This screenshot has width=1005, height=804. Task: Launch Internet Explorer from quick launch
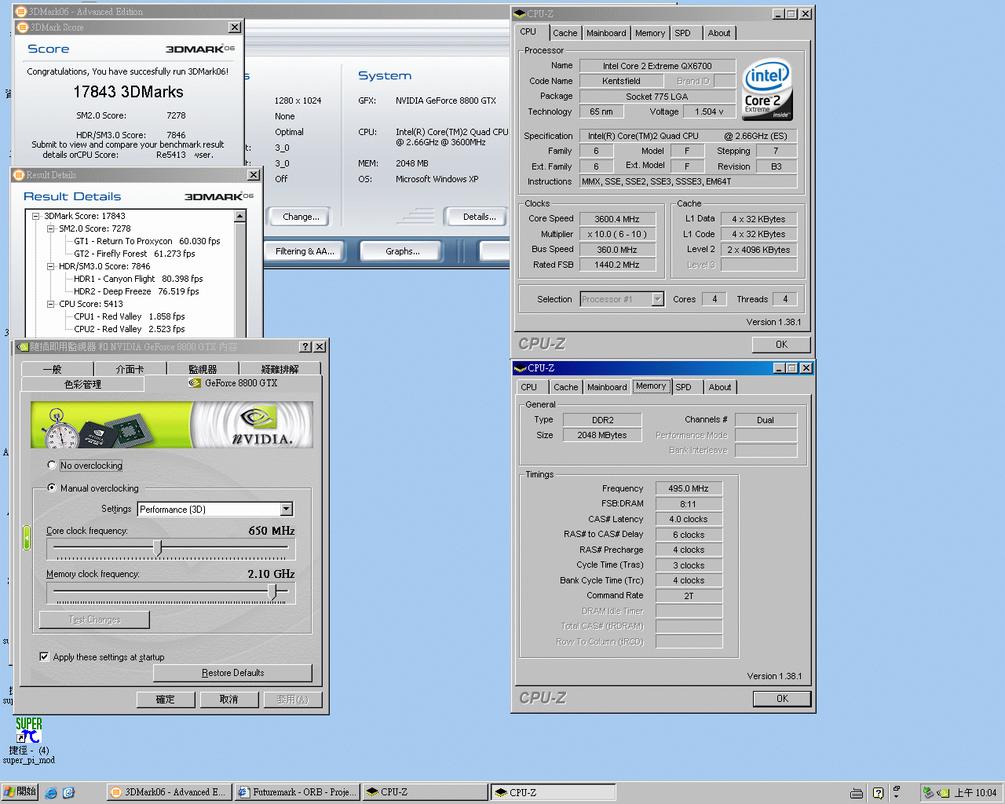(x=51, y=793)
